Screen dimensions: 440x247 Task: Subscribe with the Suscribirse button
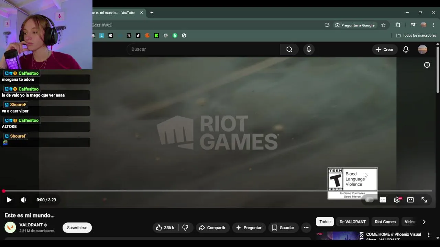77,228
